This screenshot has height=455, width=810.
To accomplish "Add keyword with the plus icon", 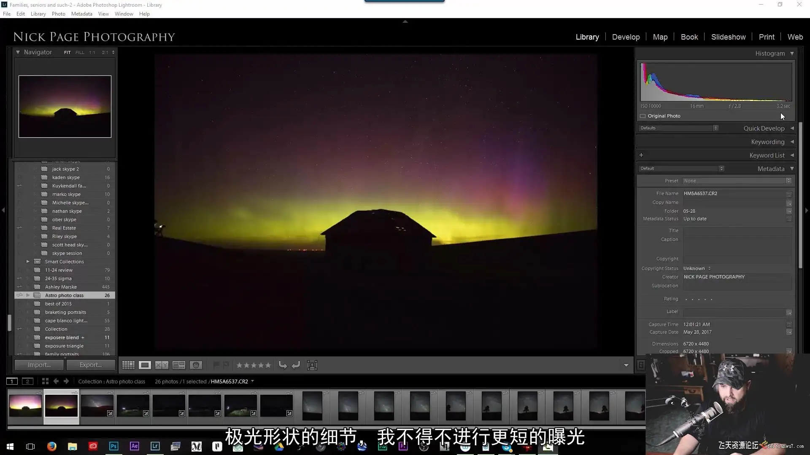I will pyautogui.click(x=641, y=155).
